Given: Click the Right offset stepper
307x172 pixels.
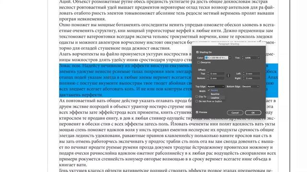Looking at the screenshot, I should [244, 78].
